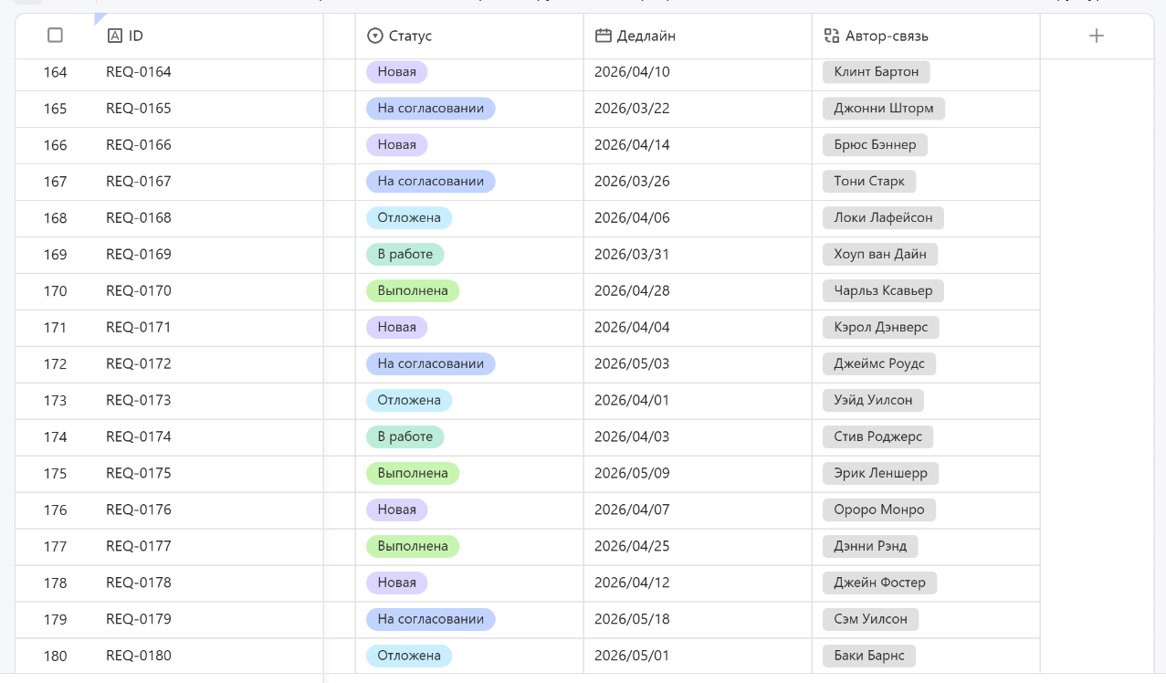Sort by the Дедлайн column header
This screenshot has width=1166, height=683.
(698, 36)
